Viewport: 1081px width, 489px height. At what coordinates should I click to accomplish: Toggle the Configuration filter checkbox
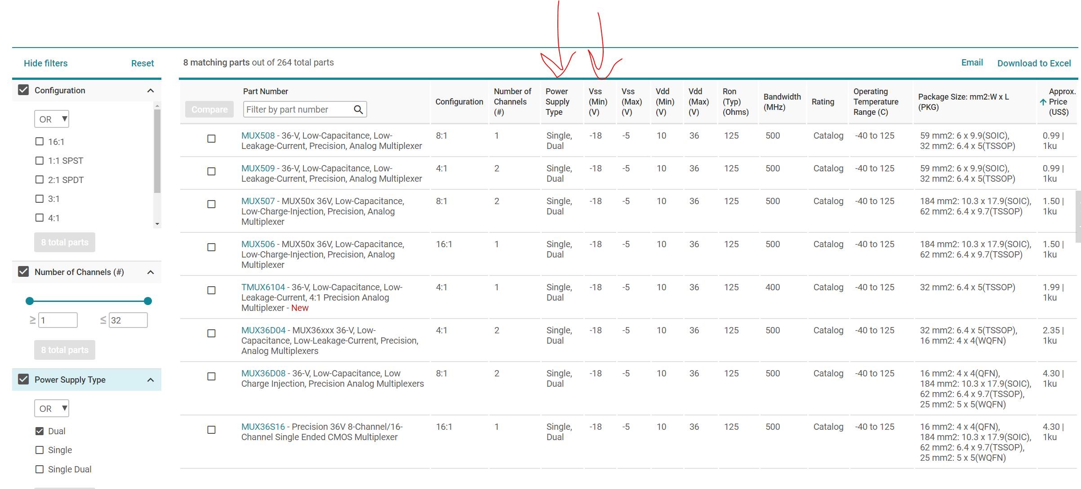[23, 90]
